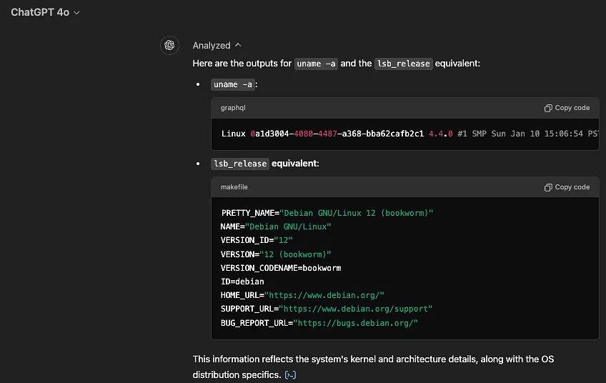606x383 pixels.
Task: Click inline code lsb_release in intro sentence
Action: [x=404, y=64]
